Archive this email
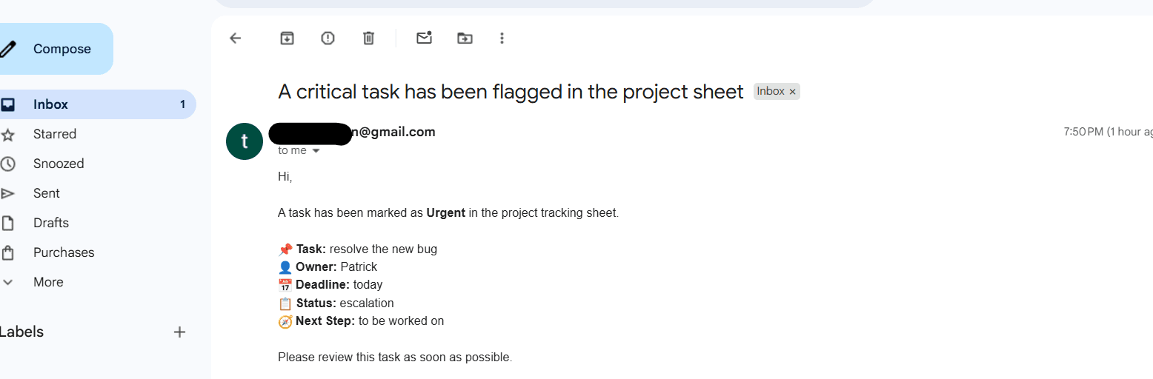This screenshot has height=379, width=1153. click(287, 38)
